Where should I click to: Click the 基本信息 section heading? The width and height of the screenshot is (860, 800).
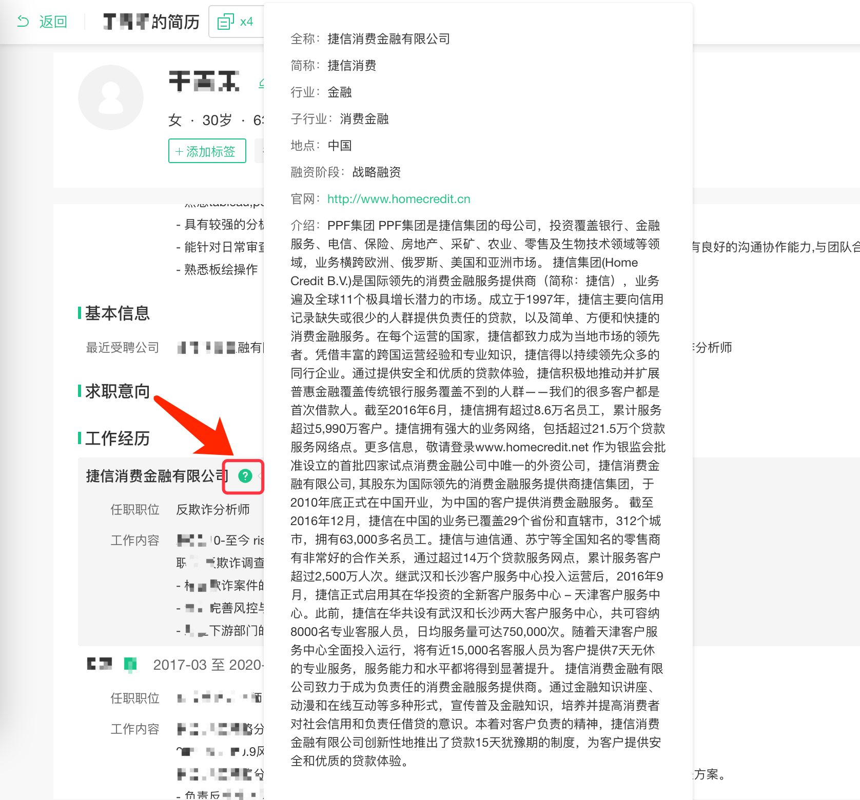click(x=118, y=313)
